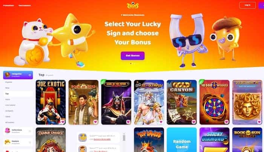Collapse the Categories sidebar section
This screenshot has height=152, width=264.
tap(30, 75)
